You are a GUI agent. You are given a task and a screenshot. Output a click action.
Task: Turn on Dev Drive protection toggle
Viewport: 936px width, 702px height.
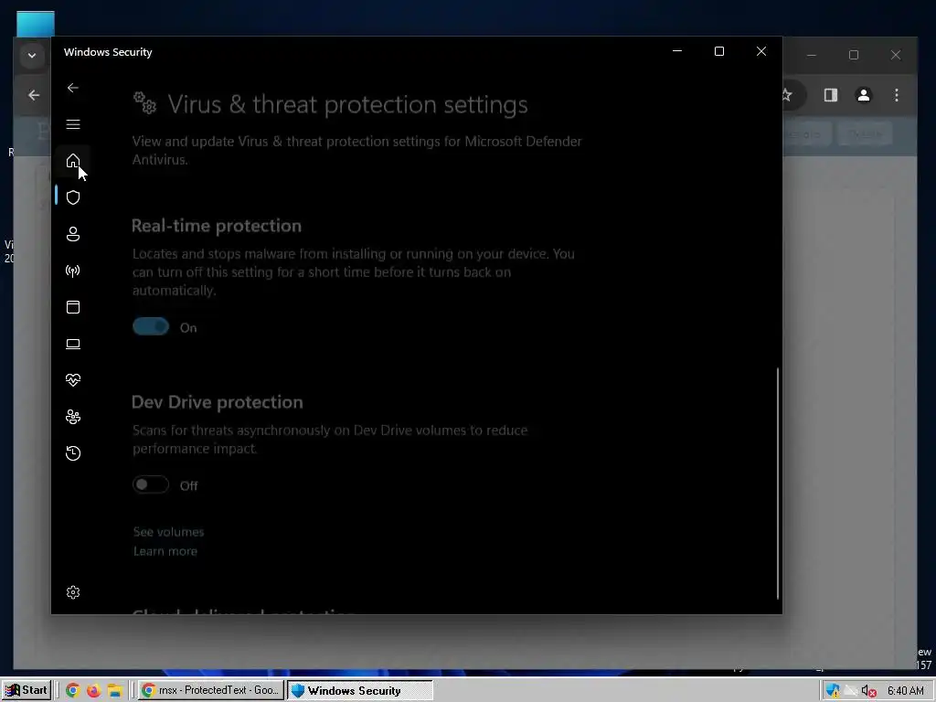point(151,484)
